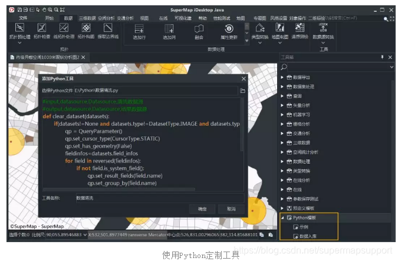Select the 数据入库 Python template item

click(305, 236)
